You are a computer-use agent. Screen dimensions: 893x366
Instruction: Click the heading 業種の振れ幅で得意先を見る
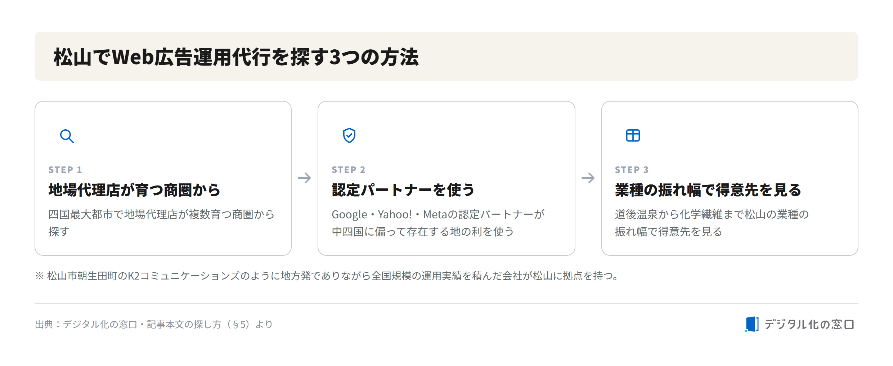coord(708,190)
